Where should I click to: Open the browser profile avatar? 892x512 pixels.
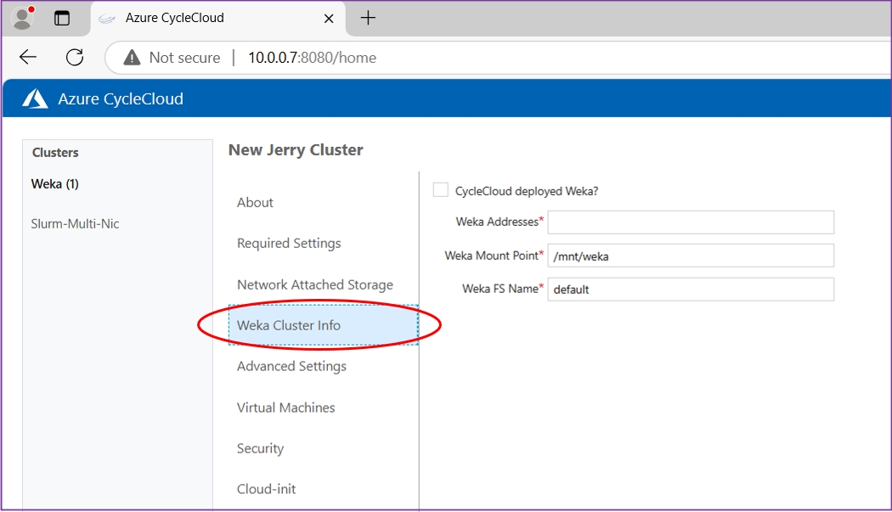tap(23, 18)
